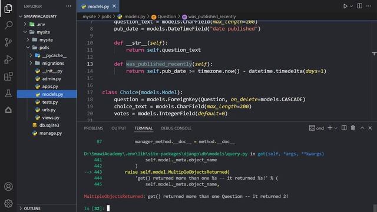377x212 pixels.
Task: Open editor more actions ellipsis
Action: (369, 6)
